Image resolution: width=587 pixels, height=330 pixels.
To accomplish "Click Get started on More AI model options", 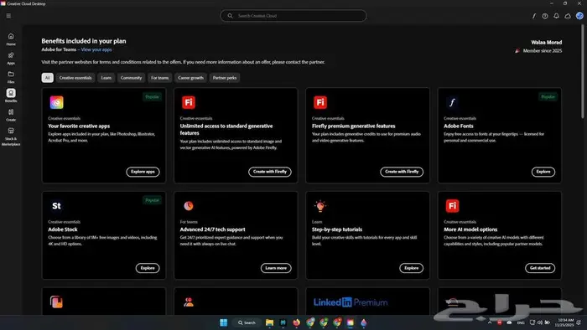I will pos(540,268).
